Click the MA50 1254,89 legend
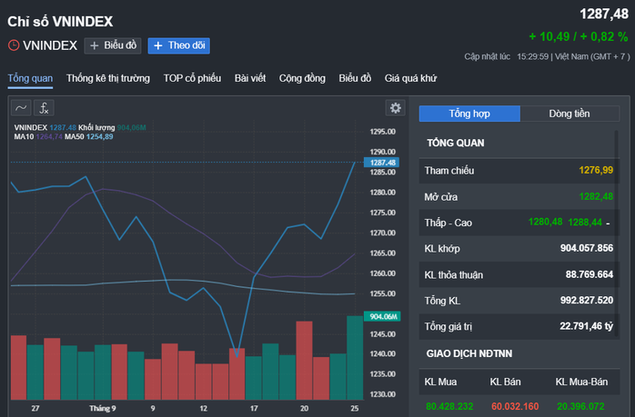 tap(89, 136)
